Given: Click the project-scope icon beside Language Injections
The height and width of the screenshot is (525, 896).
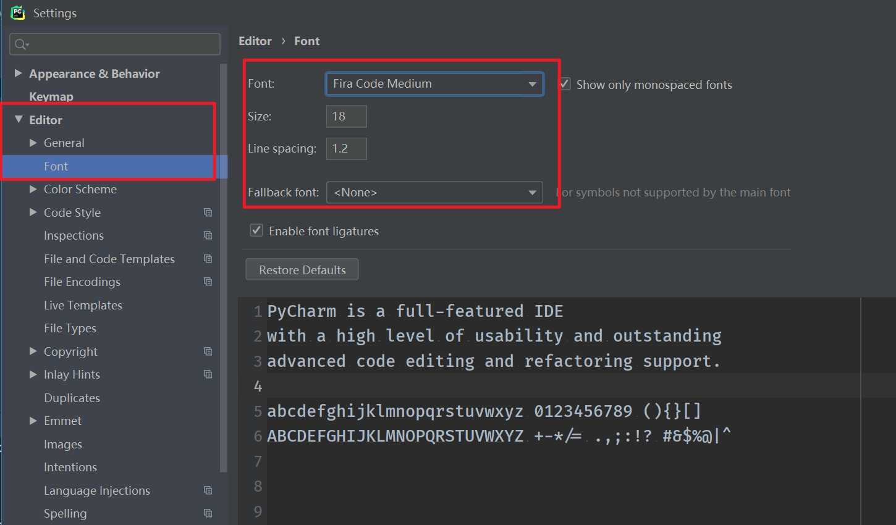Looking at the screenshot, I should (208, 490).
